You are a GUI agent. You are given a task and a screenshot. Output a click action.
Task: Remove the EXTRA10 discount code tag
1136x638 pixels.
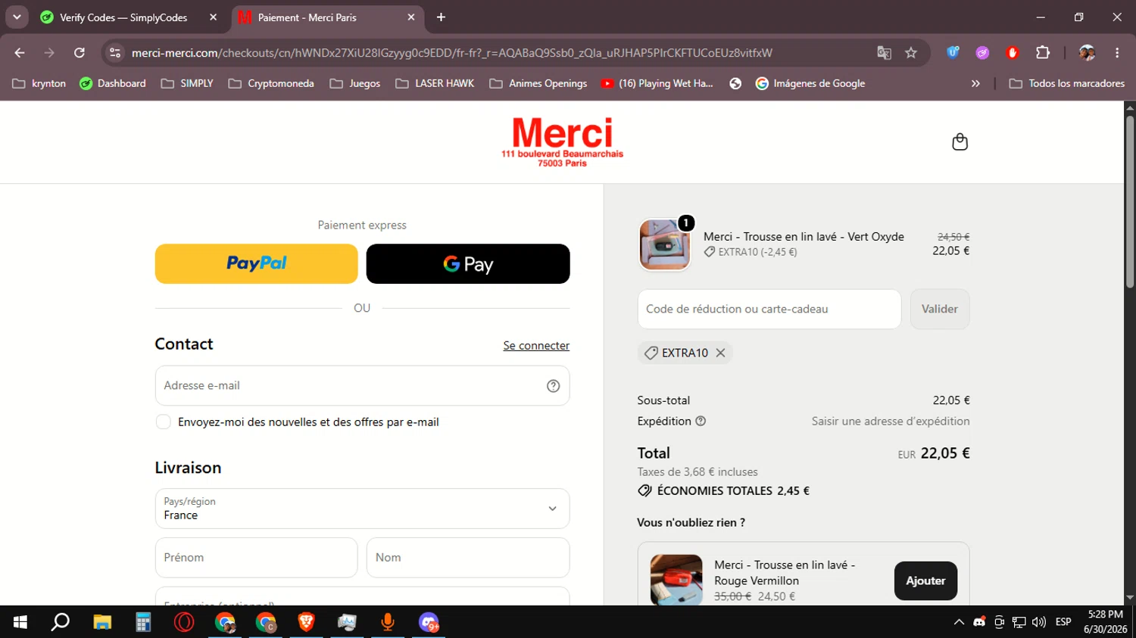click(720, 353)
